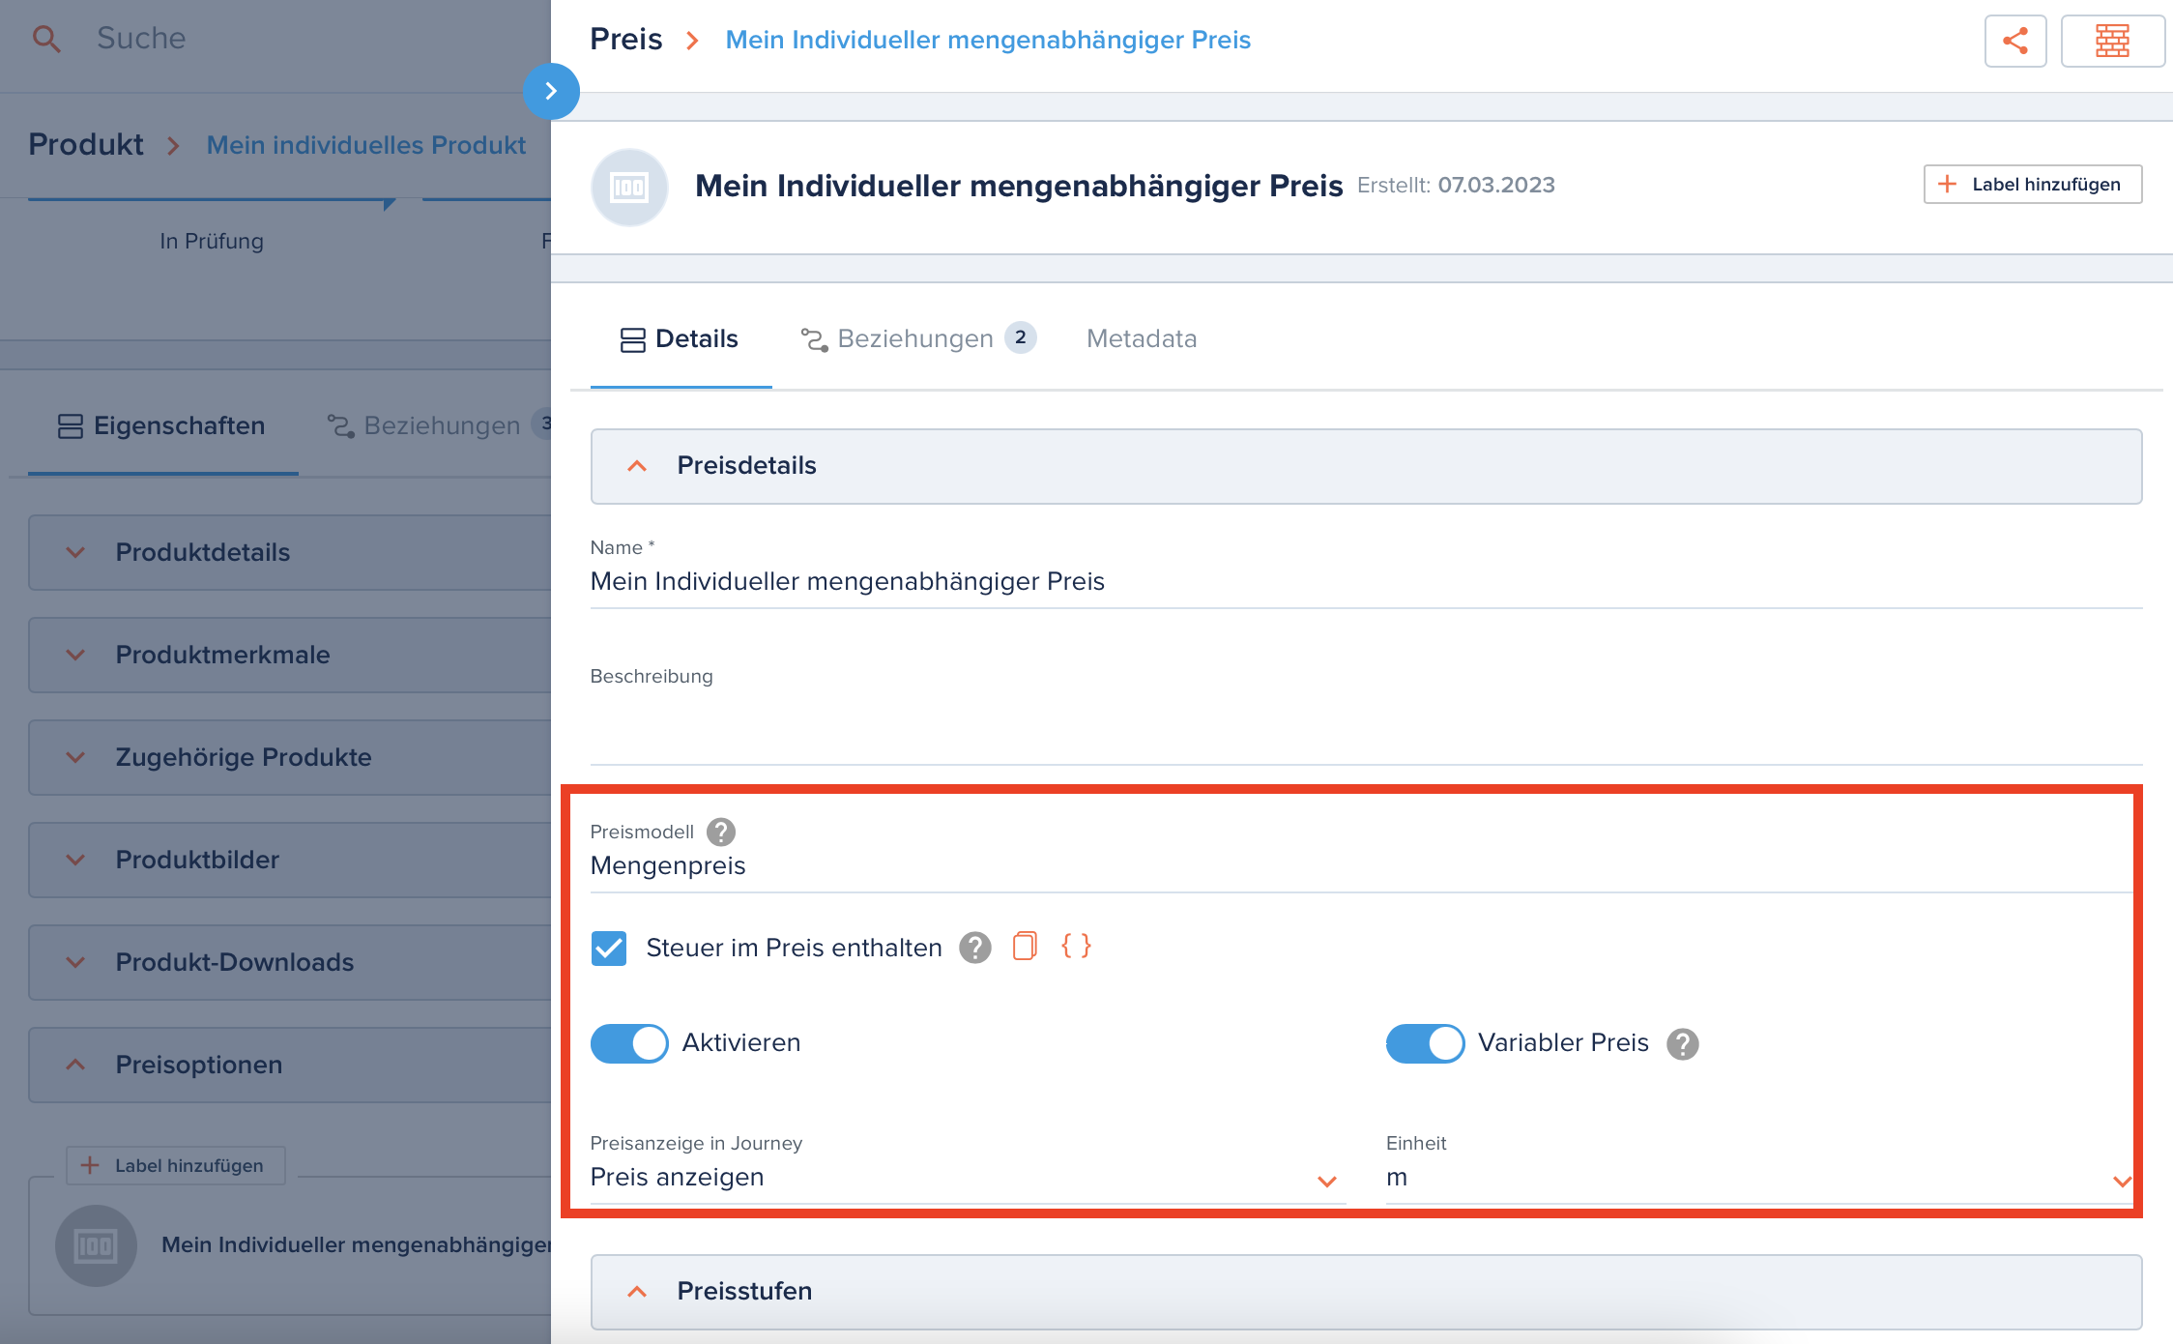Open Preisanzeige in Journey dropdown
This screenshot has height=1344, width=2173.
point(968,1177)
